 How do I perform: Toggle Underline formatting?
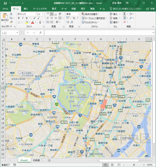(27, 18)
